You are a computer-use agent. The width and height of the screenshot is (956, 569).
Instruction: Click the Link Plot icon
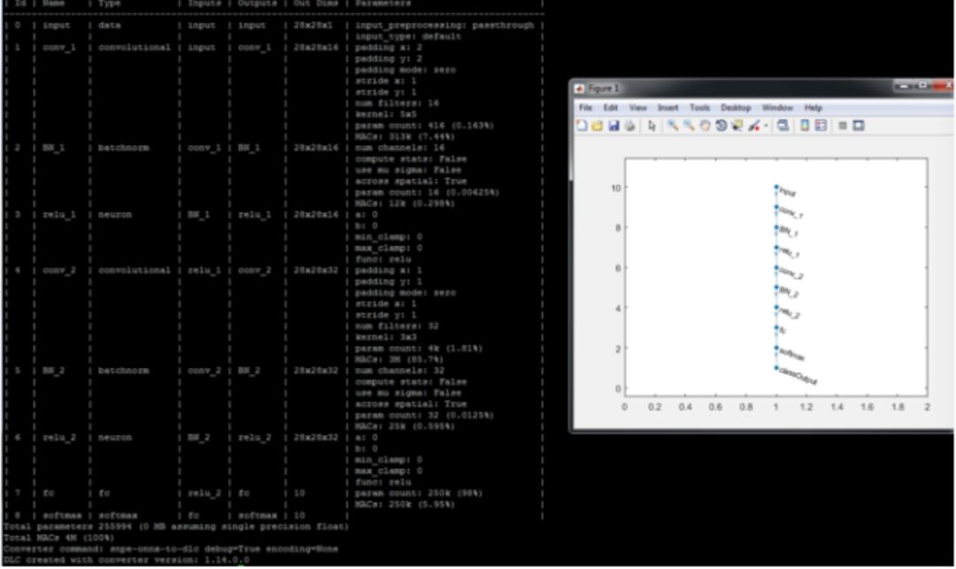click(x=783, y=126)
